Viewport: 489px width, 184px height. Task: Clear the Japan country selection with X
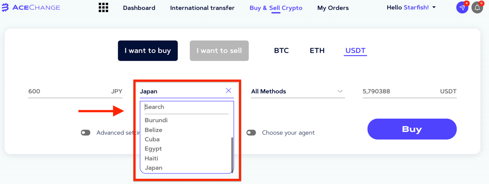tap(228, 90)
